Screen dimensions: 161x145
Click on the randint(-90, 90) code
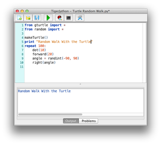[64, 58]
